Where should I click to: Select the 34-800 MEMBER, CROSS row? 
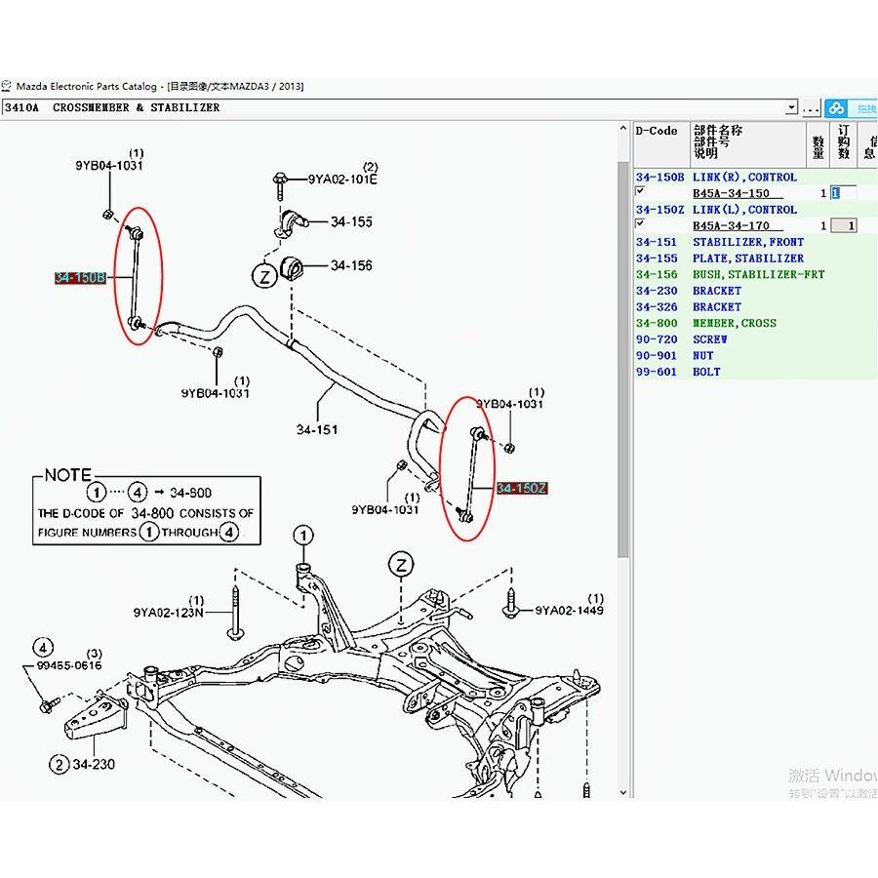click(x=755, y=323)
